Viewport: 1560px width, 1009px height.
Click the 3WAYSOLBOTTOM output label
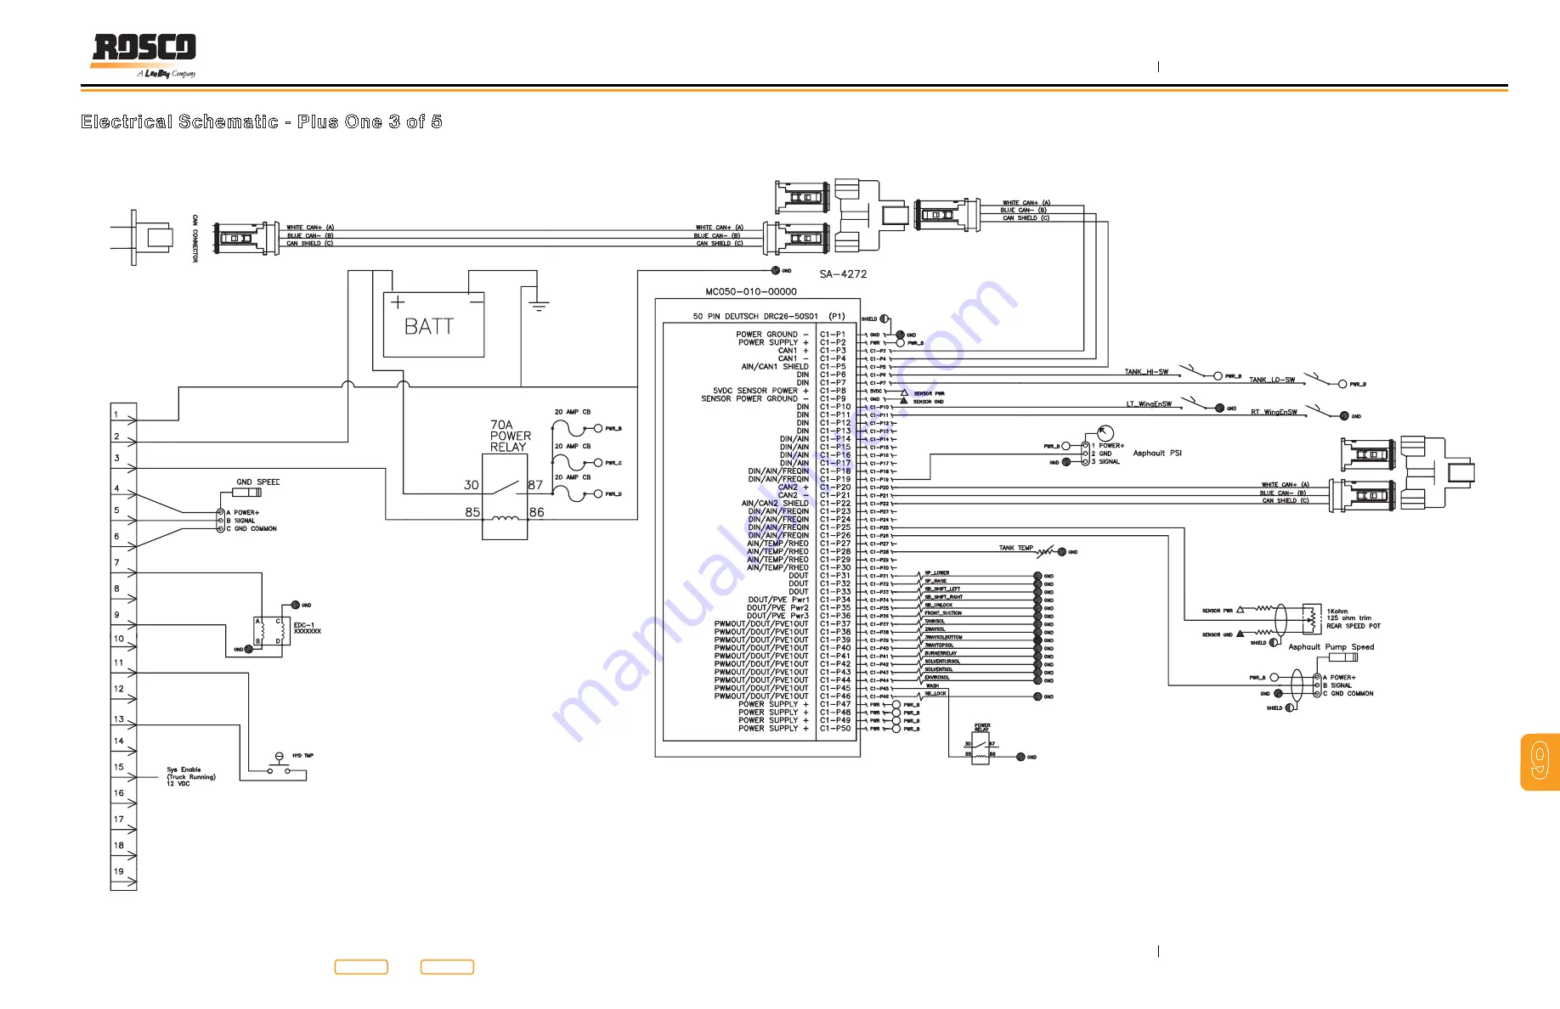pos(944,637)
